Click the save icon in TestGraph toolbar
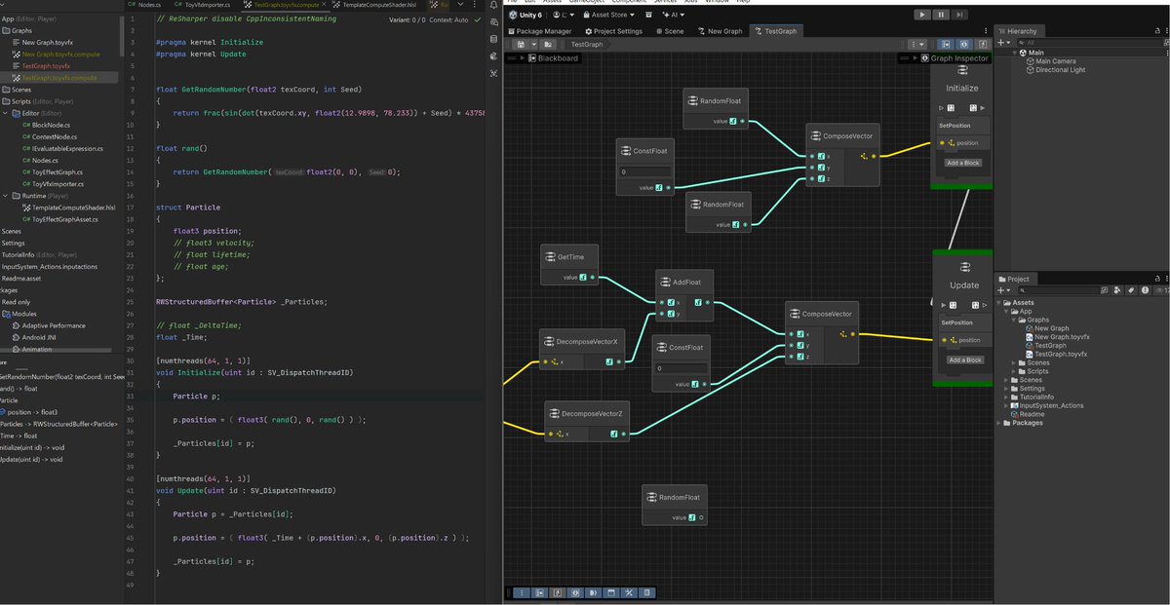Viewport: 1170px width, 605px height. click(521, 44)
